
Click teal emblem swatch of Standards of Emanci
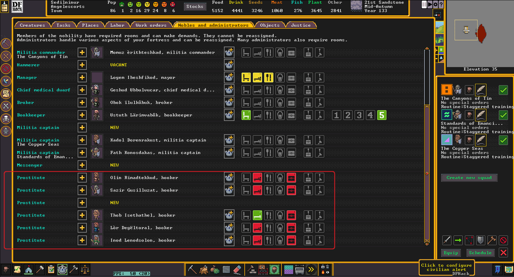[x=447, y=115]
